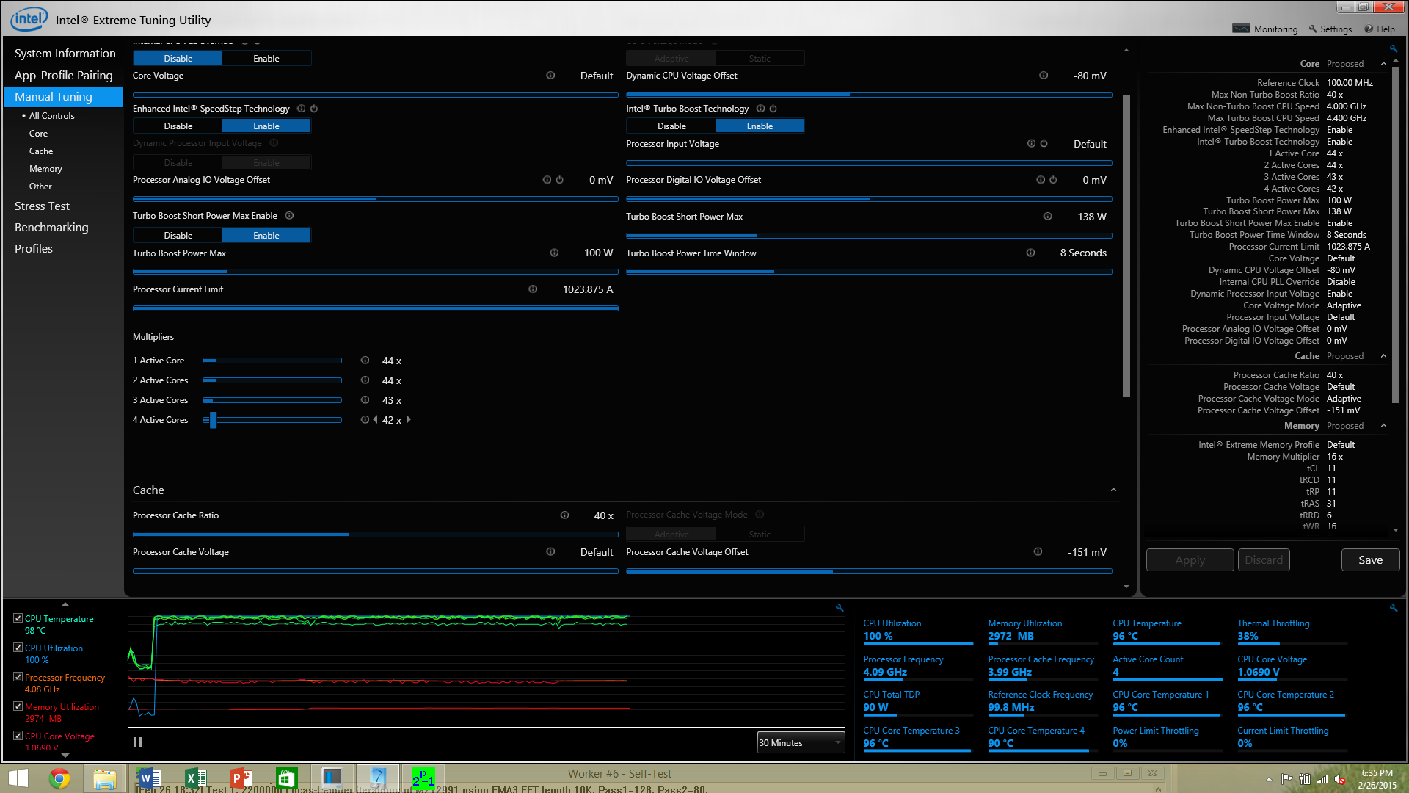
Task: Collapse the Core Proposed section
Action: point(1384,64)
